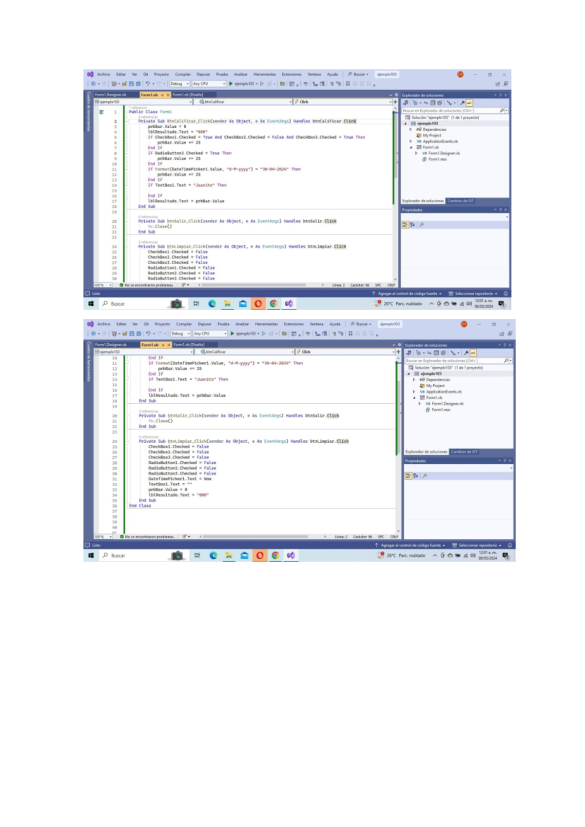This screenshot has height=827, width=585.
Task: Click Save All icon in upper Visual Studio toolbar
Action: (138, 84)
